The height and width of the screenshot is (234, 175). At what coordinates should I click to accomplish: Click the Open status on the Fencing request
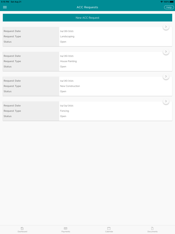(63, 116)
